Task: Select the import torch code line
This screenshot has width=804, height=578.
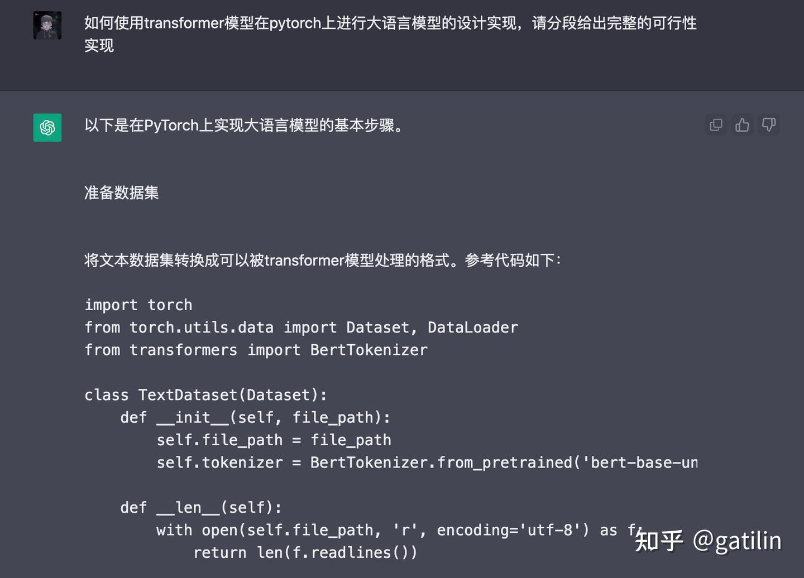Action: 138,305
